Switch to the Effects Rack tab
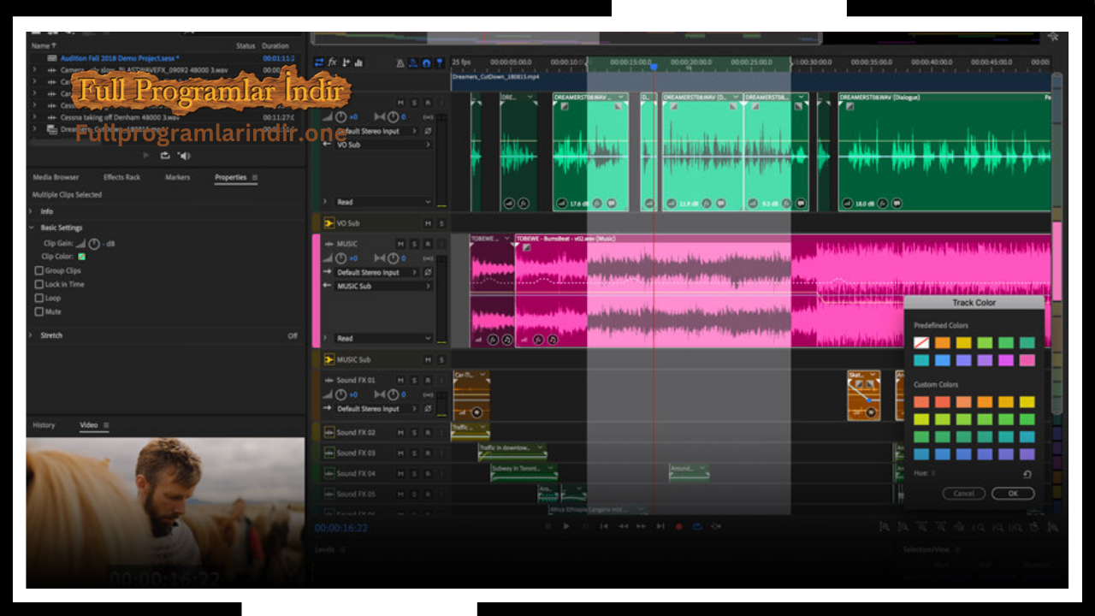 tap(121, 177)
